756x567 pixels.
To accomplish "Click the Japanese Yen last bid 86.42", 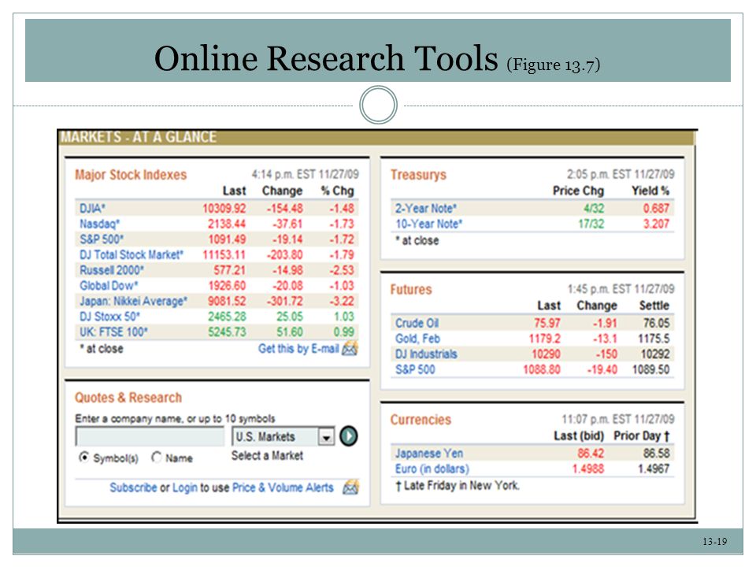I will tap(591, 454).
